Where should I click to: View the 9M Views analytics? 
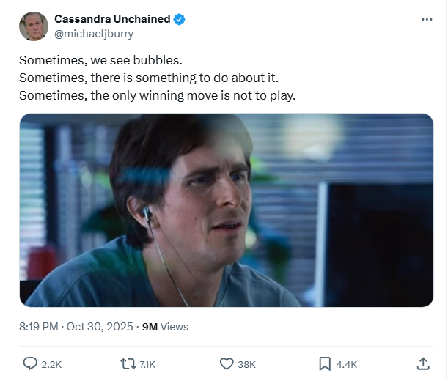[164, 326]
